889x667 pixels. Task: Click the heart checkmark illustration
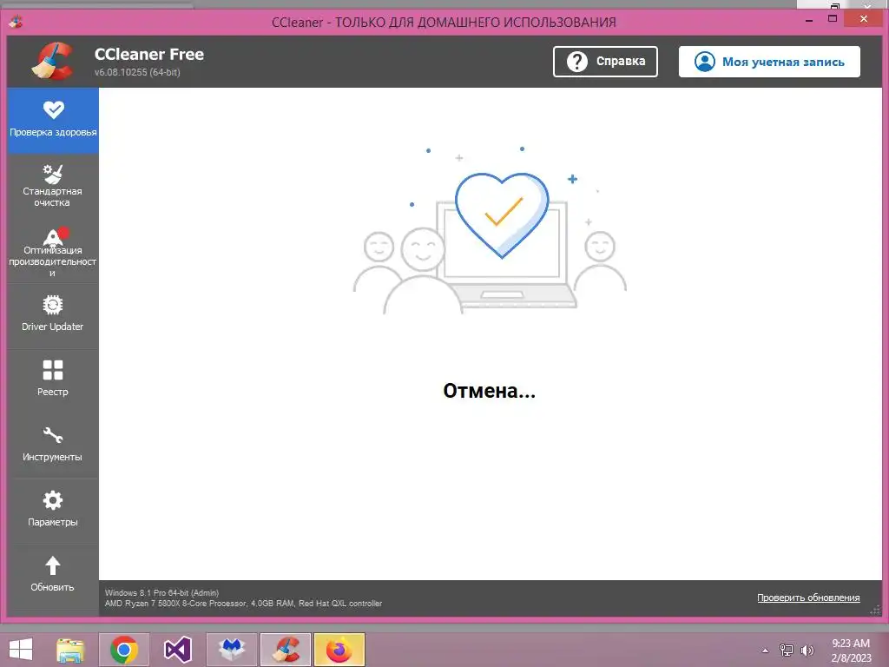click(502, 215)
